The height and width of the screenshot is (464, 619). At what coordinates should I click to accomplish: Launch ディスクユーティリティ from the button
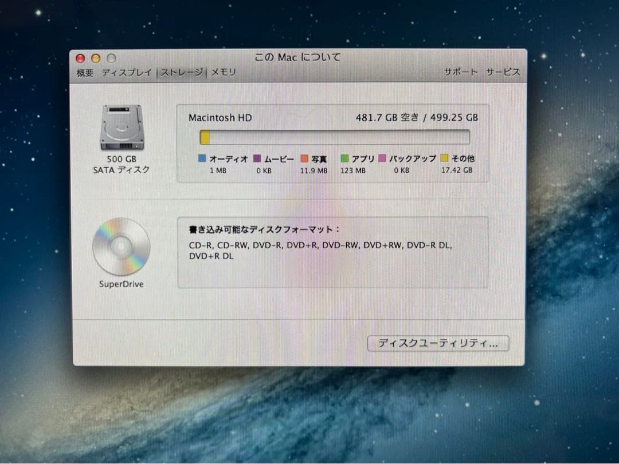pyautogui.click(x=438, y=343)
